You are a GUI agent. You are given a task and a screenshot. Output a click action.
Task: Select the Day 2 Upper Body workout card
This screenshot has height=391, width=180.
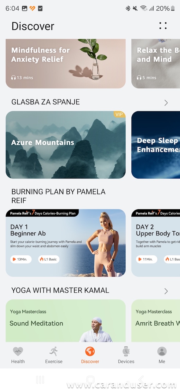156,243
